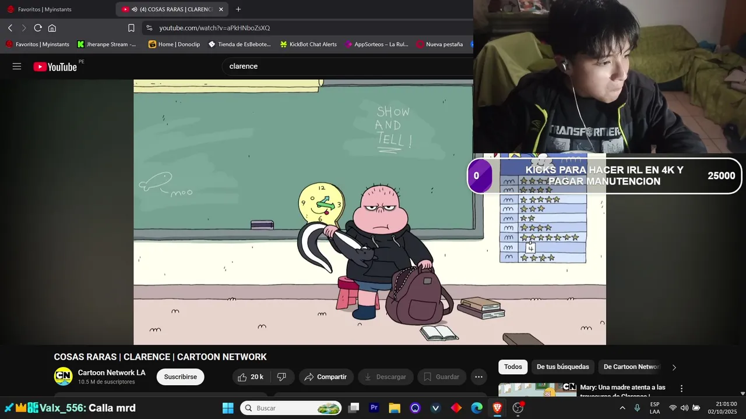Viewport: 746px width, 419px height.
Task: Bookmark this page with the bookmark icon
Action: click(x=131, y=28)
